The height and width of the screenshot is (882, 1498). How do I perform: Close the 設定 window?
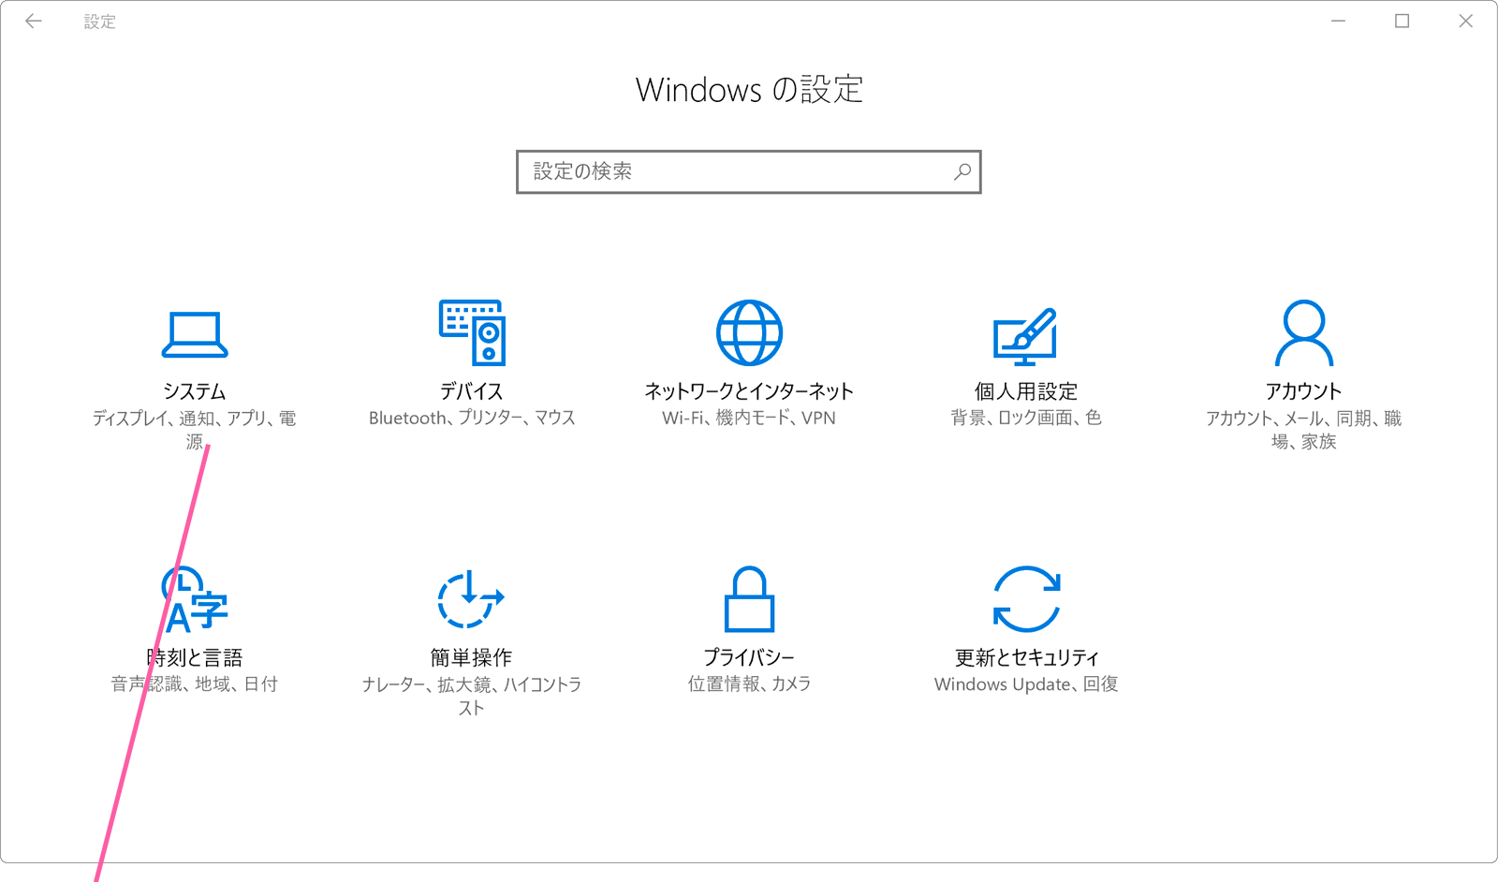[1465, 21]
